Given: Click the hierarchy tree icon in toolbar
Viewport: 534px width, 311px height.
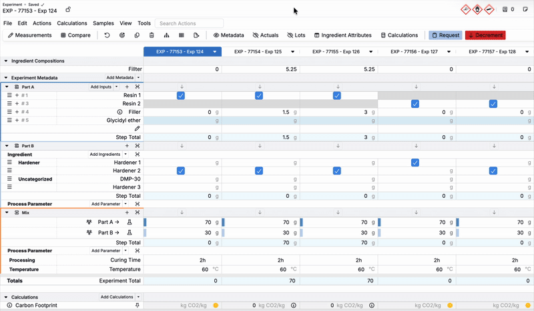Looking at the screenshot, I should 166,35.
